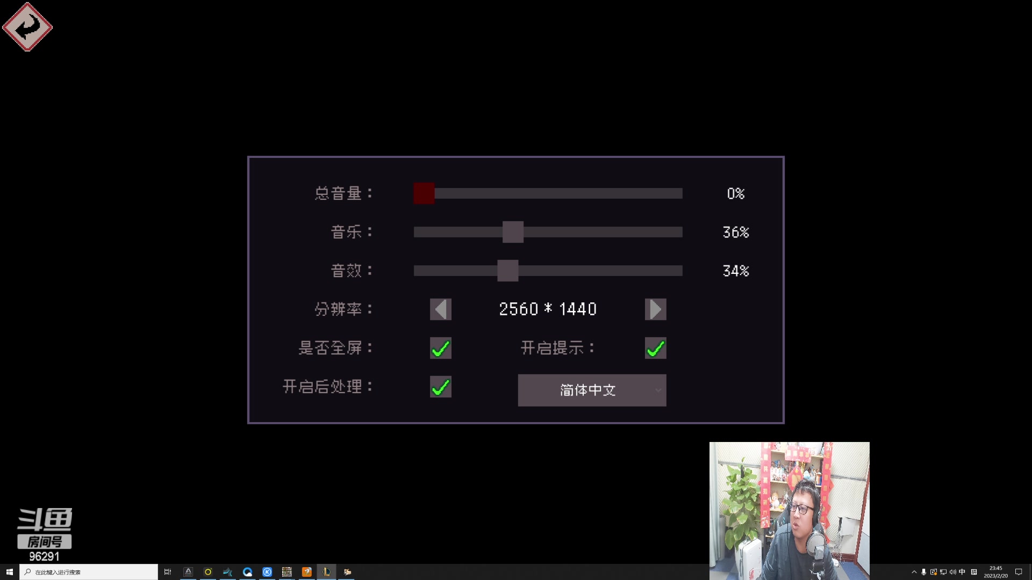
Task: Click the 中 input method indicator
Action: point(962,572)
